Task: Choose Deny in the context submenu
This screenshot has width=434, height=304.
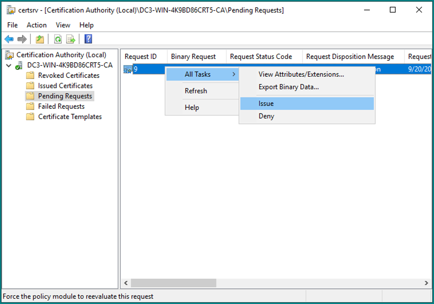Action: 266,116
